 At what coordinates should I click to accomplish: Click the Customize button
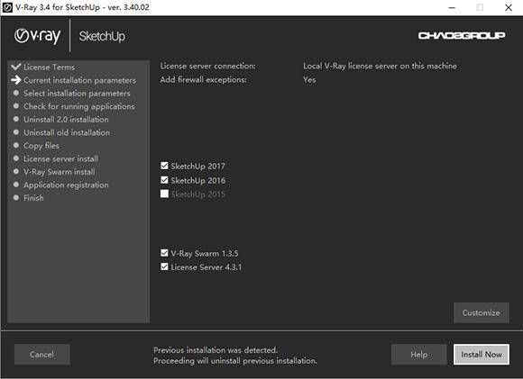click(482, 312)
